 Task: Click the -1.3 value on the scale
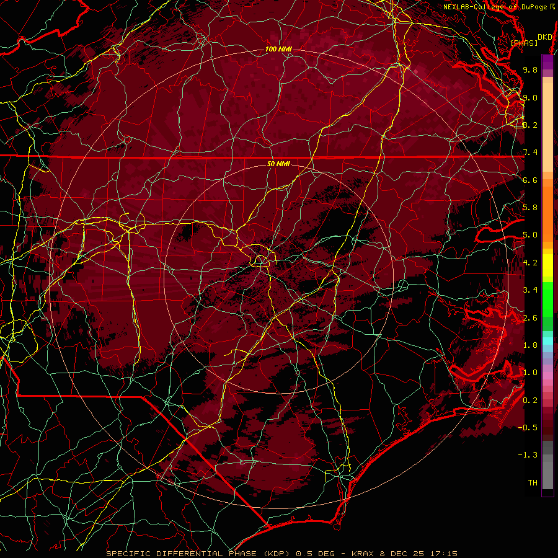(528, 455)
